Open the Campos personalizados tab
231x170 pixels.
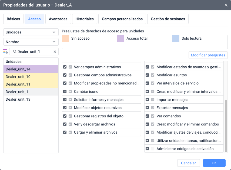click(122, 19)
